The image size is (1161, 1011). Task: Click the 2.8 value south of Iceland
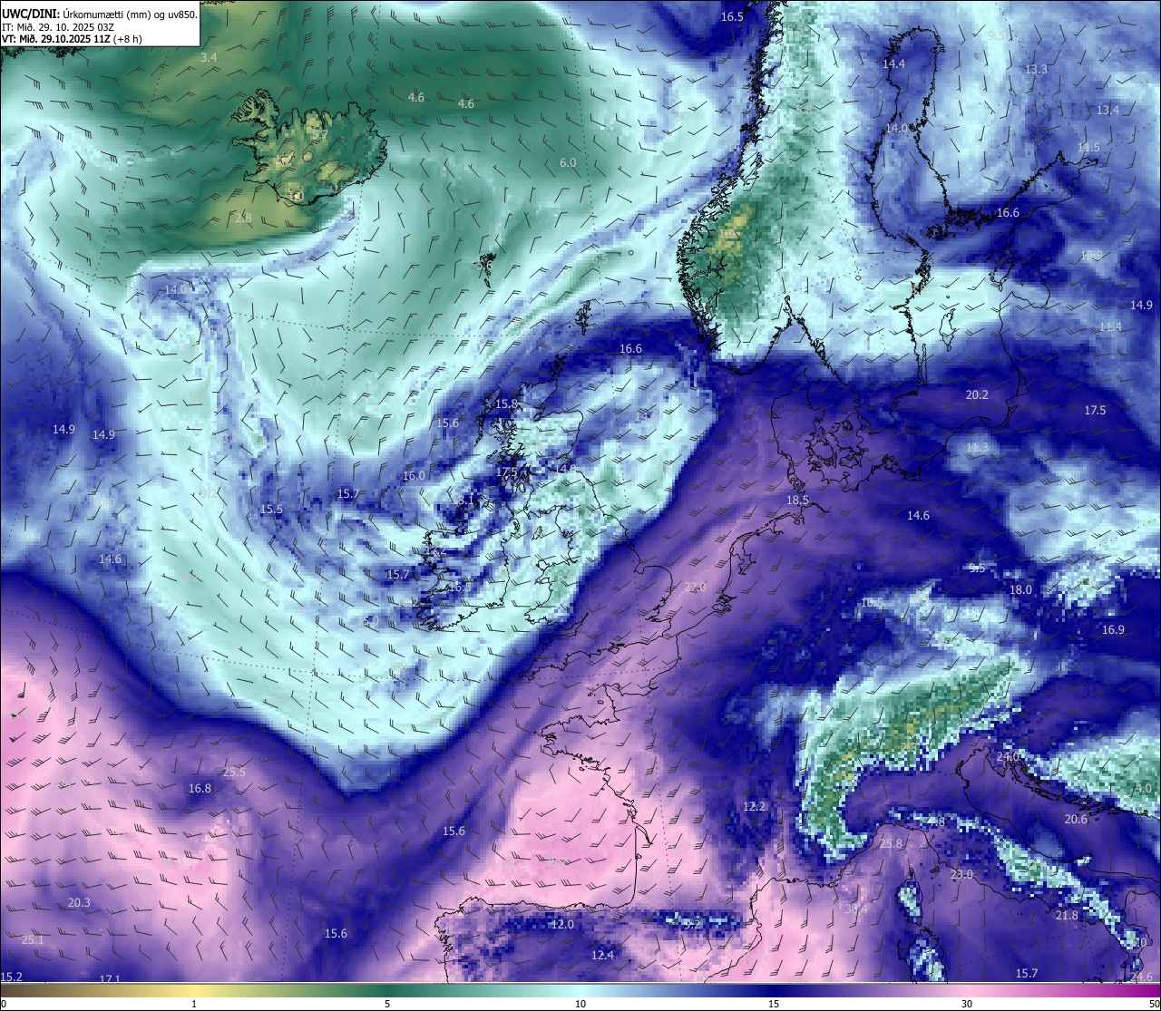[x=243, y=218]
